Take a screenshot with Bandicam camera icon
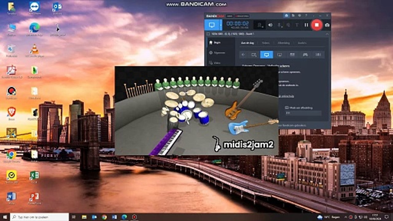Screen dimensions: 393x221 [327, 25]
